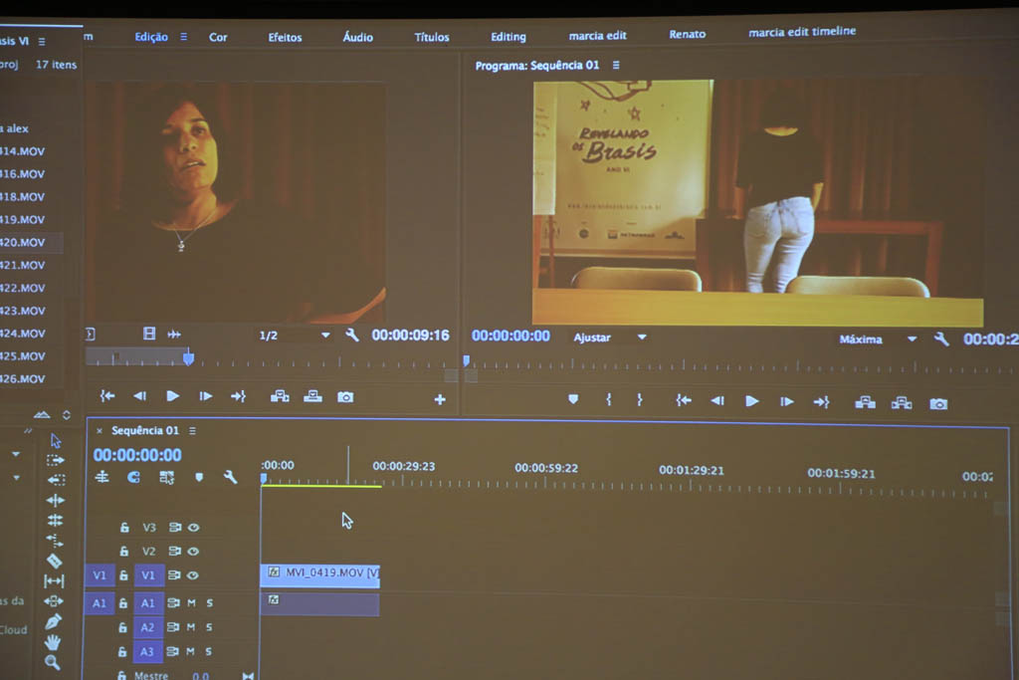Select the Zoom magnifier tool

tap(53, 662)
